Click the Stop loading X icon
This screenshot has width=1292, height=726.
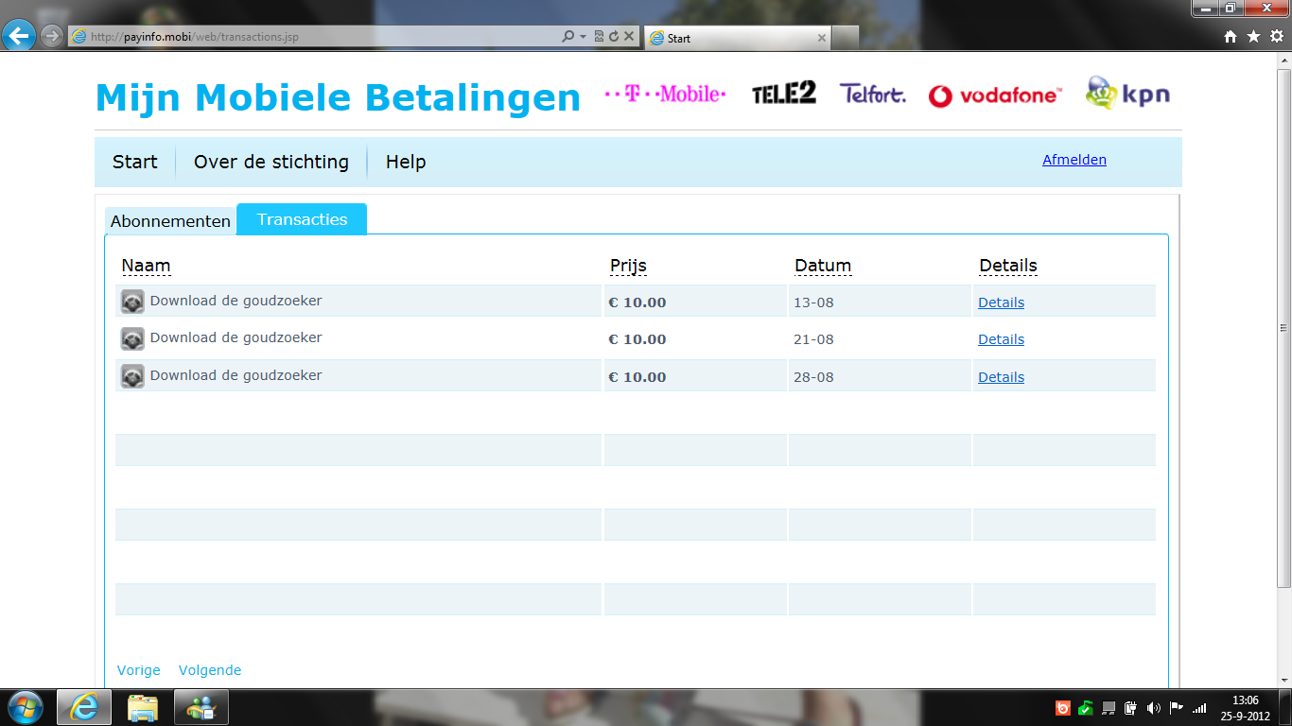coord(627,37)
